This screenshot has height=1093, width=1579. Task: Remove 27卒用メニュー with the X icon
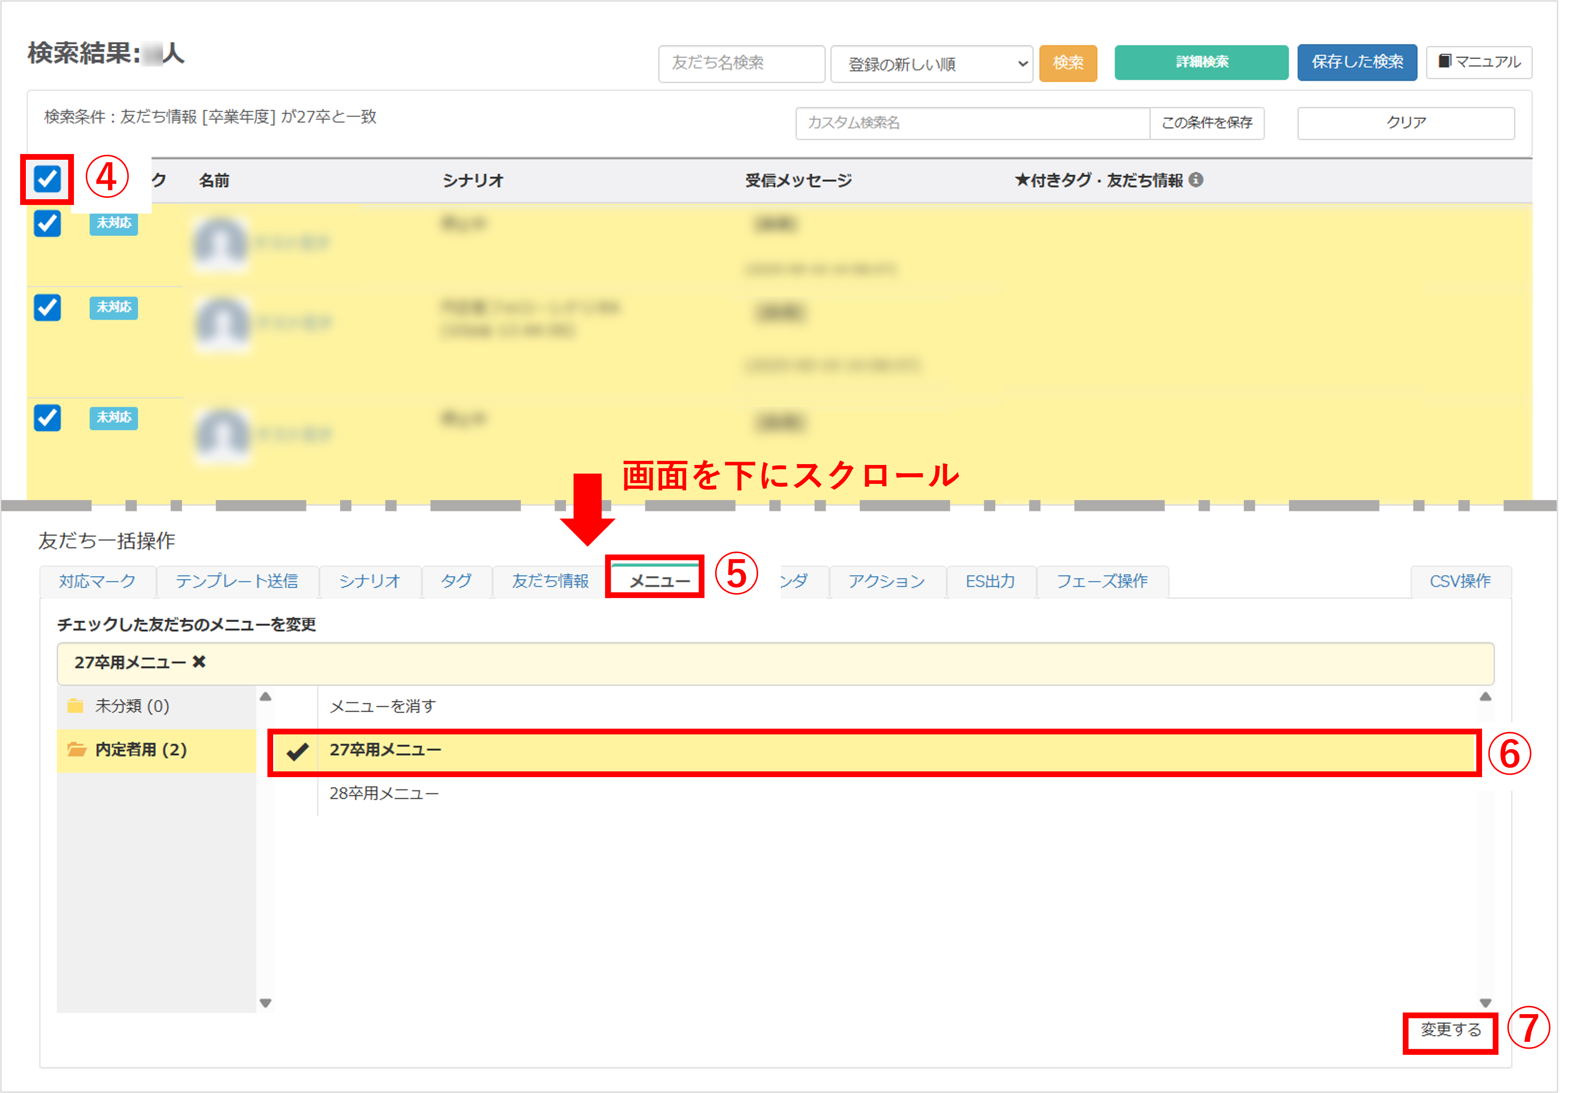coord(198,662)
